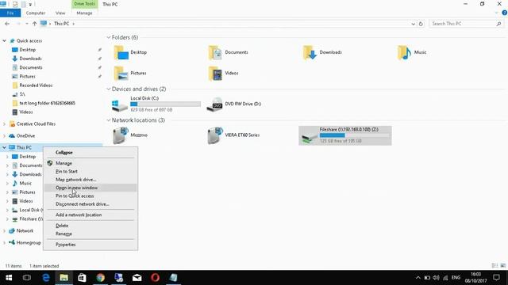508x285 pixels.
Task: Switch to large icons view in status bar
Action: click(x=503, y=266)
